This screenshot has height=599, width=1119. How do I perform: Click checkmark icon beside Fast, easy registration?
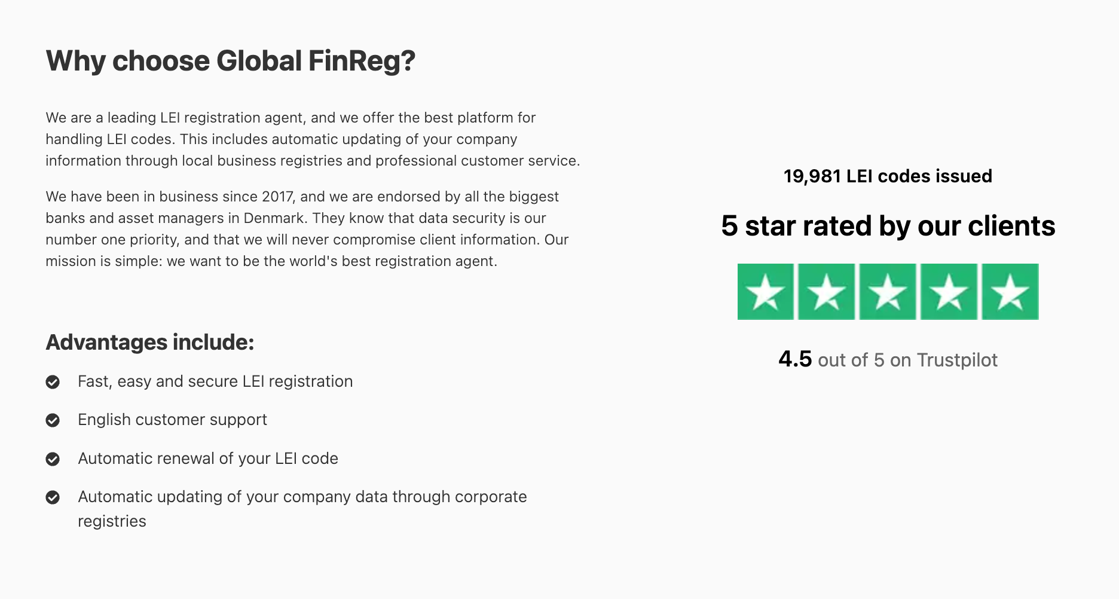[53, 382]
